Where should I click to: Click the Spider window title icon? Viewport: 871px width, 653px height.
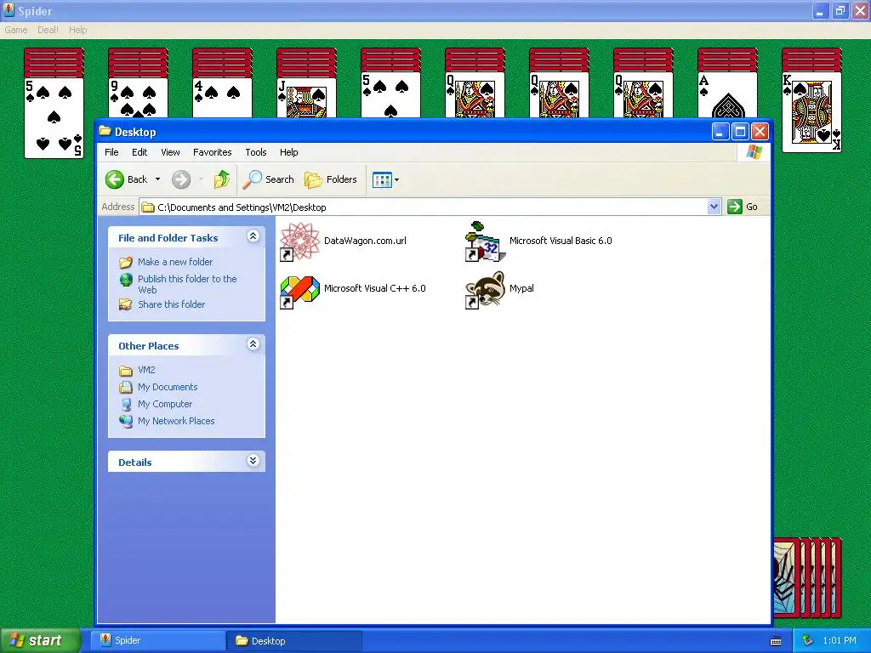[9, 10]
